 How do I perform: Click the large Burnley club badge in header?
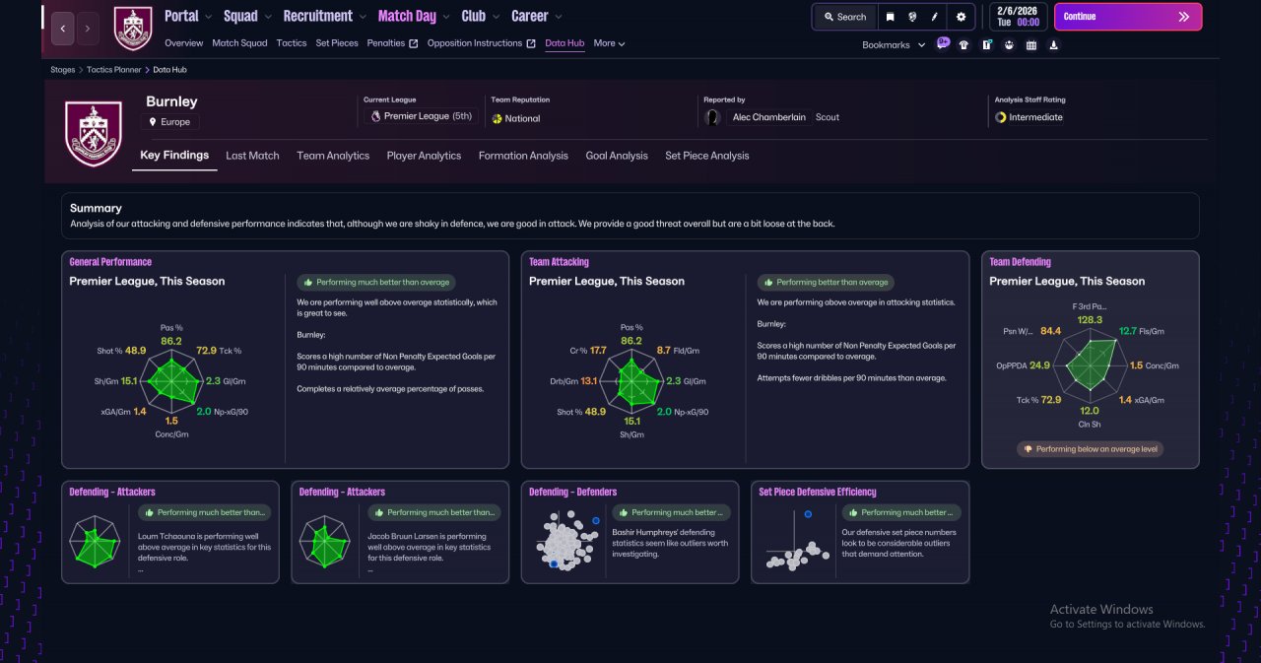tap(94, 133)
